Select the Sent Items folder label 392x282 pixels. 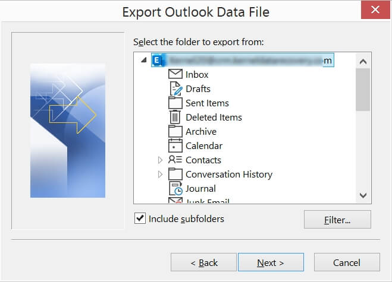(207, 103)
